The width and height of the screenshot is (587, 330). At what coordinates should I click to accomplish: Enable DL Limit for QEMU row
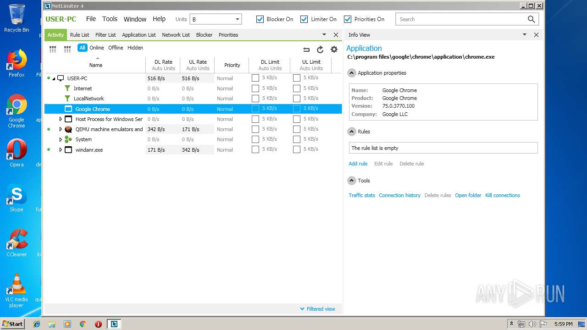click(255, 129)
